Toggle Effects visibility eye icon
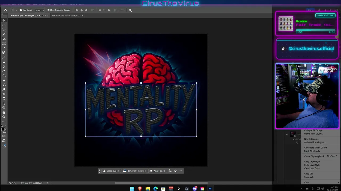 [294, 139]
